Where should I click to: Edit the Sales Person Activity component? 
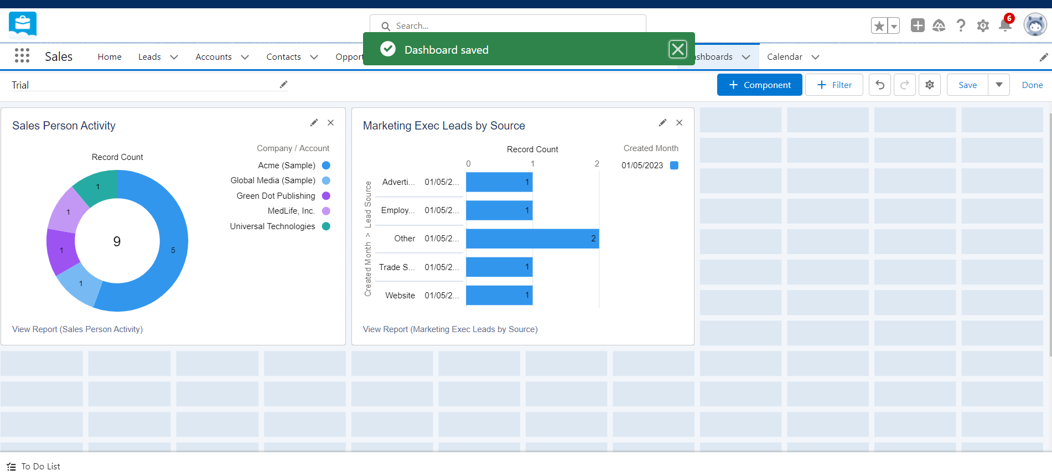(x=314, y=123)
